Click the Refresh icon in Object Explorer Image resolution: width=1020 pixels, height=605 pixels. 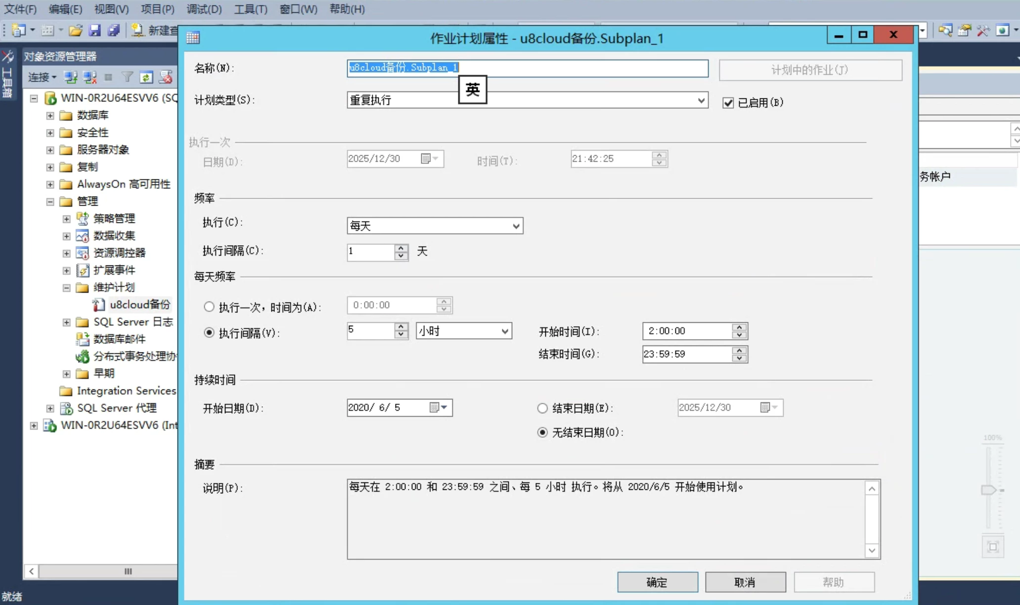point(146,77)
